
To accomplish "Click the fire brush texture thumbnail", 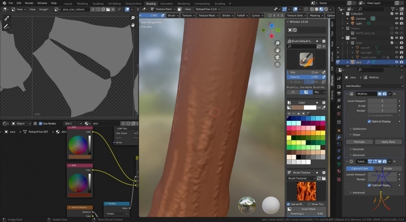I will (306, 191).
